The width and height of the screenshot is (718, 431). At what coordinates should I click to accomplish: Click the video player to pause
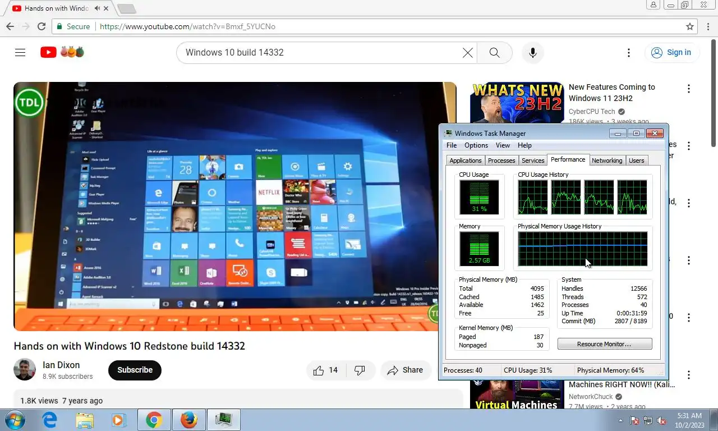235,207
